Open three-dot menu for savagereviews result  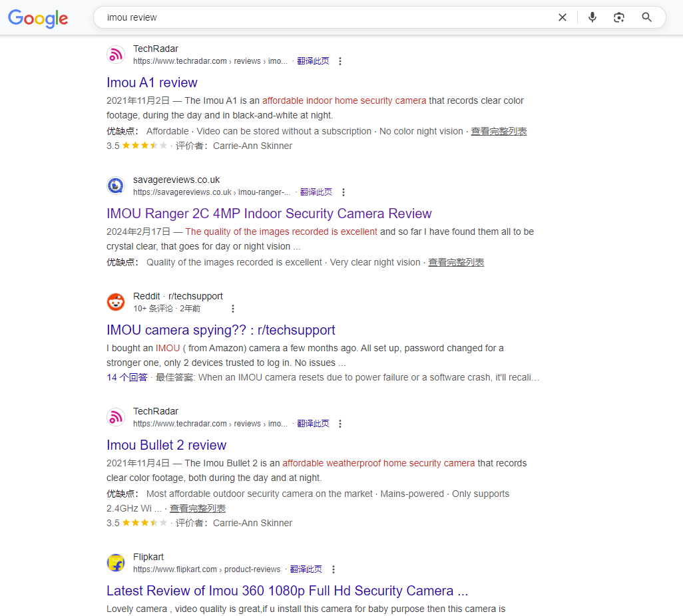coord(343,192)
